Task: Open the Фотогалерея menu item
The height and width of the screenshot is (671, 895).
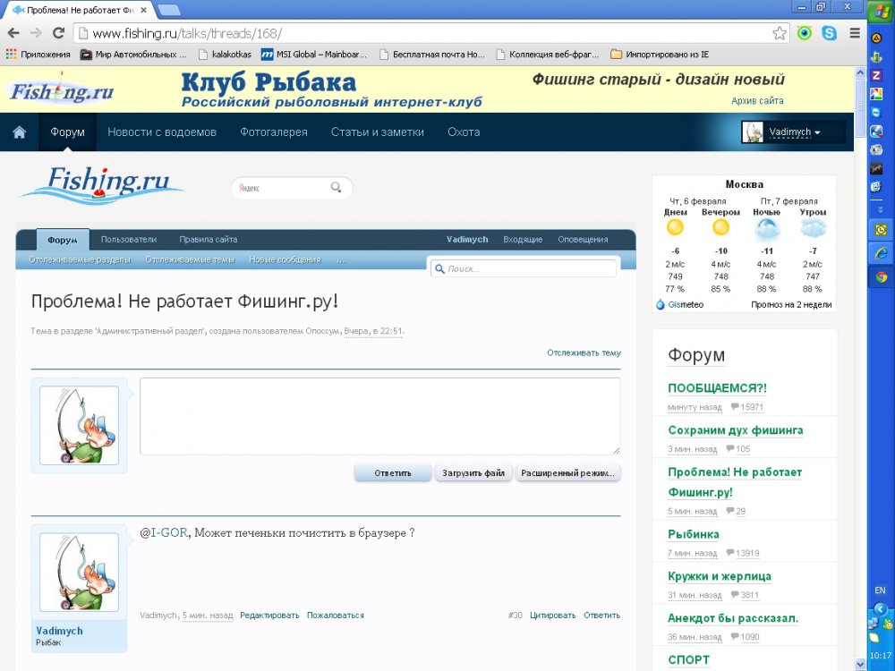Action: pyautogui.click(x=273, y=132)
